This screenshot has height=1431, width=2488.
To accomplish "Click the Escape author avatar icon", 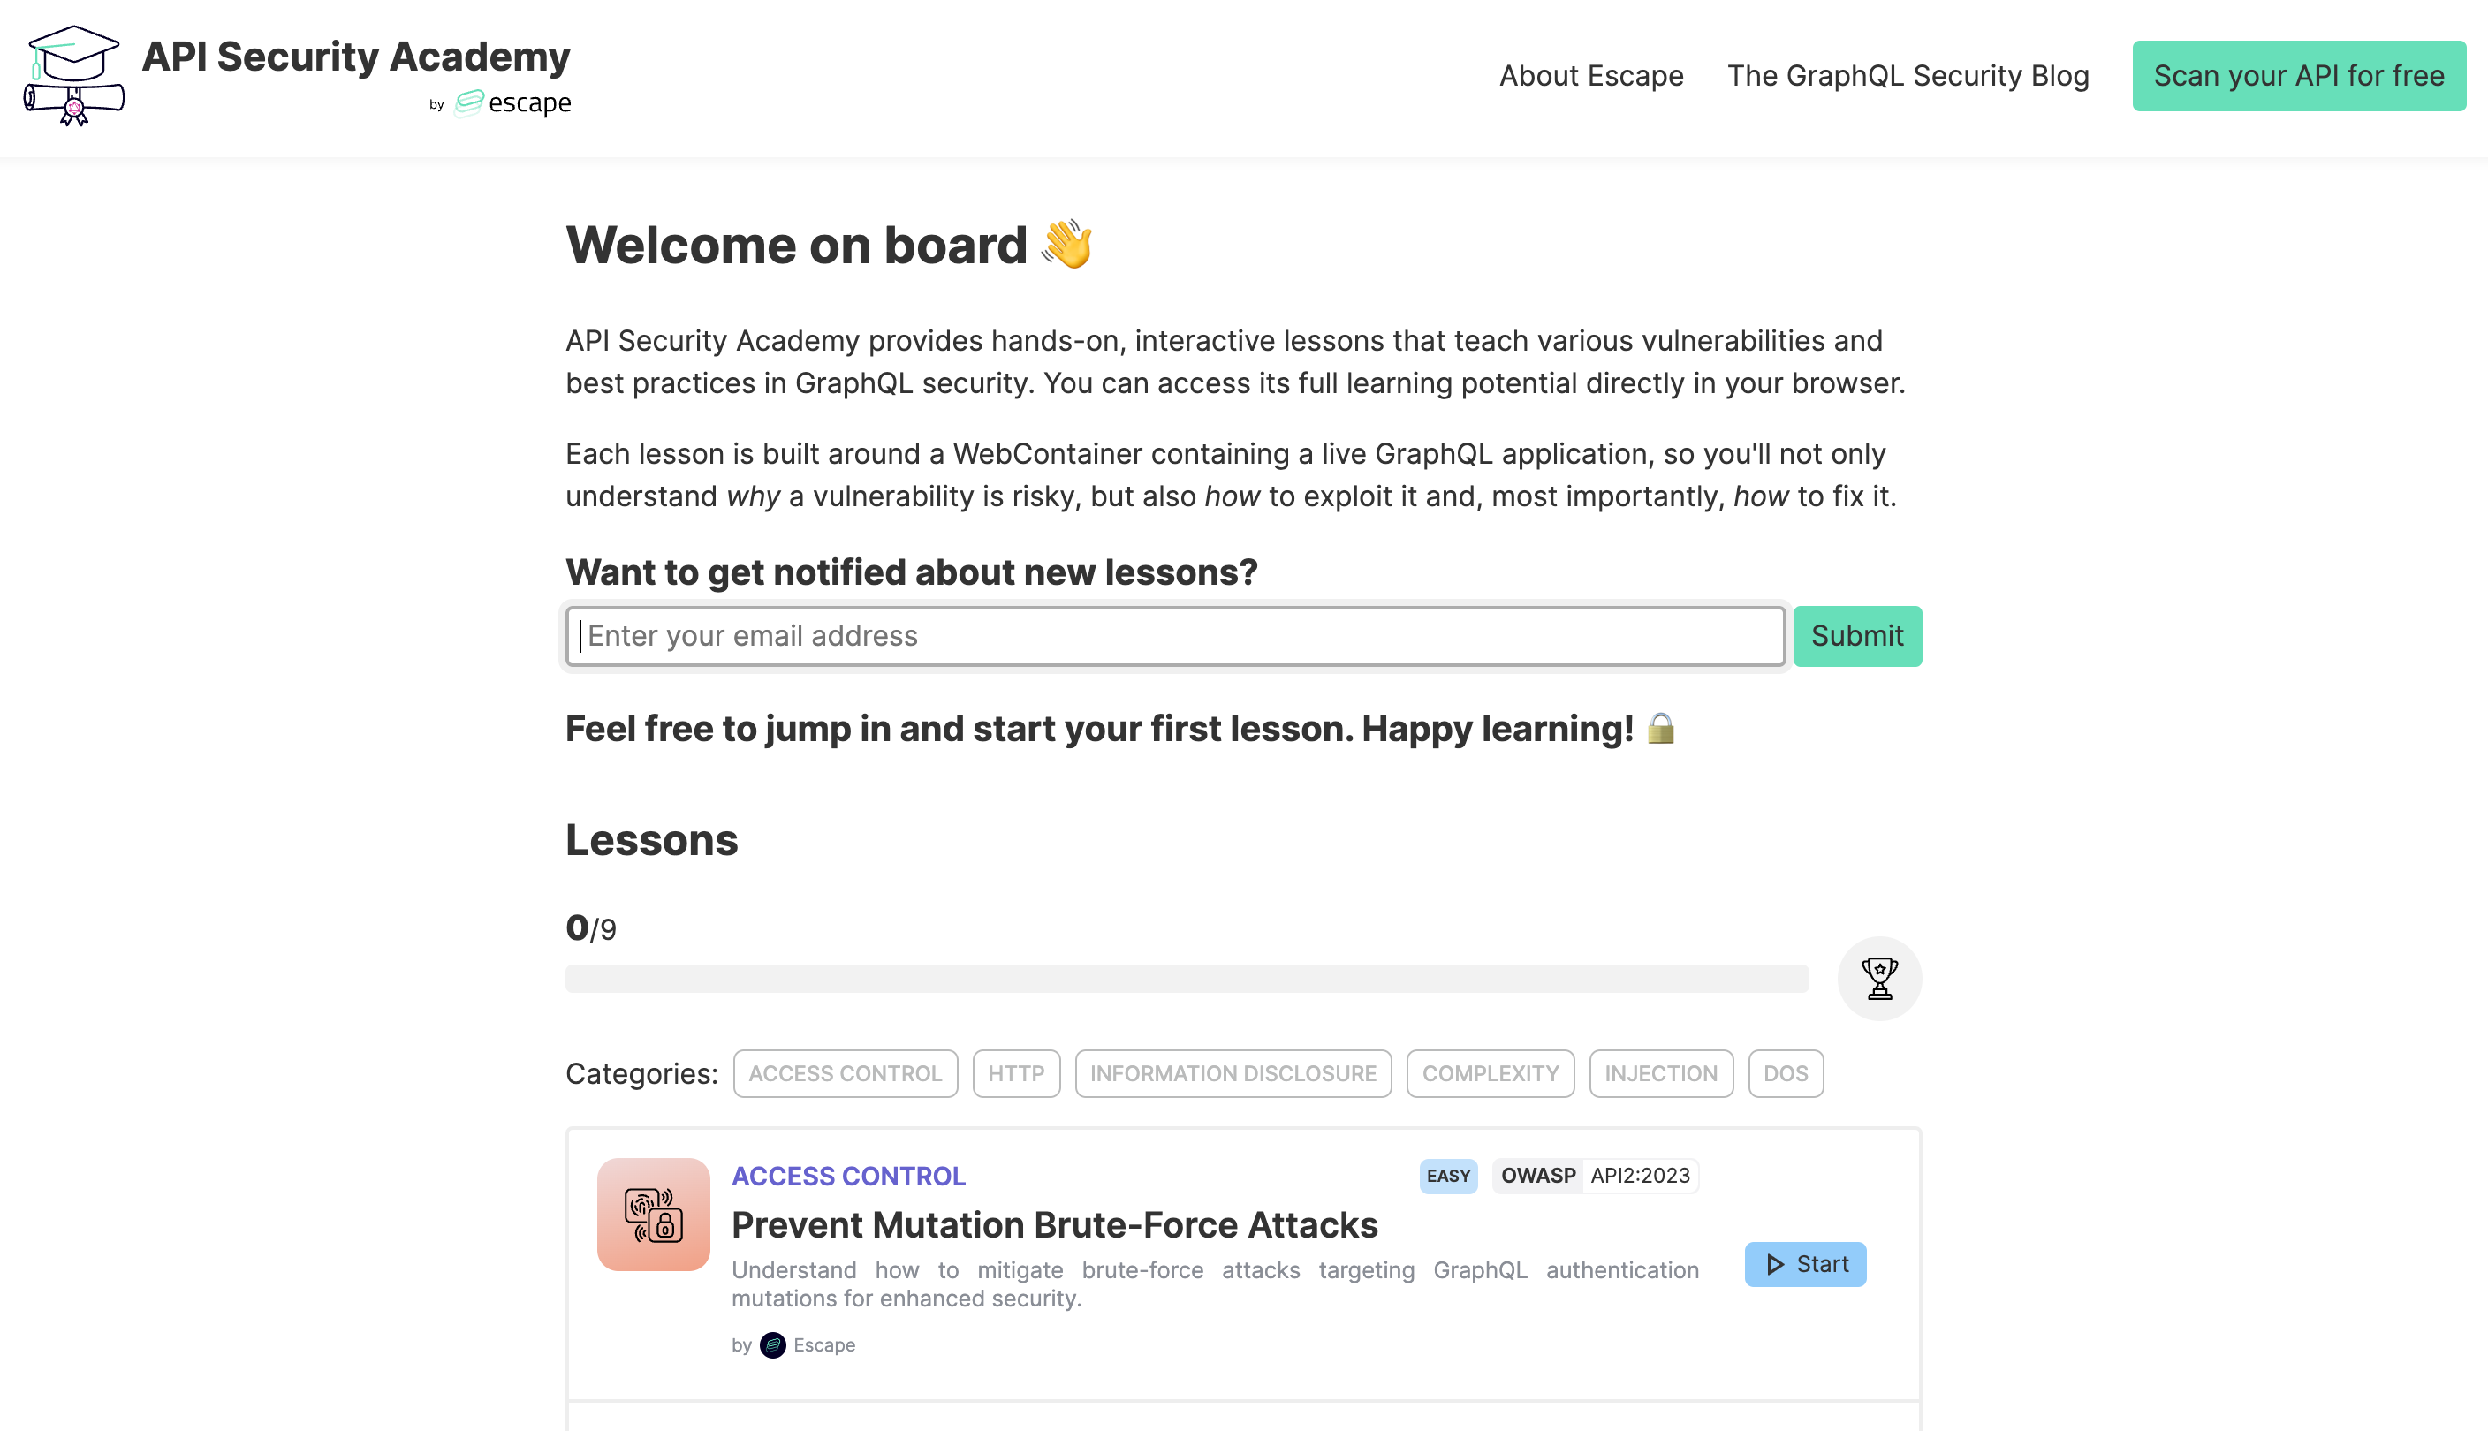I will click(x=772, y=1344).
